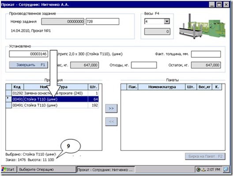The height and width of the screenshot is (176, 233).
Task: Maximize the Прокат window
Action: [x=219, y=4]
